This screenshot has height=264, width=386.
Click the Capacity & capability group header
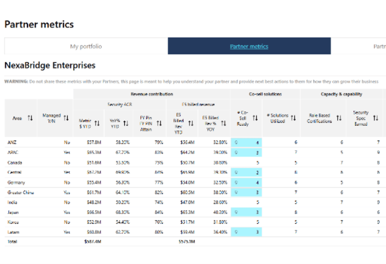(341, 94)
